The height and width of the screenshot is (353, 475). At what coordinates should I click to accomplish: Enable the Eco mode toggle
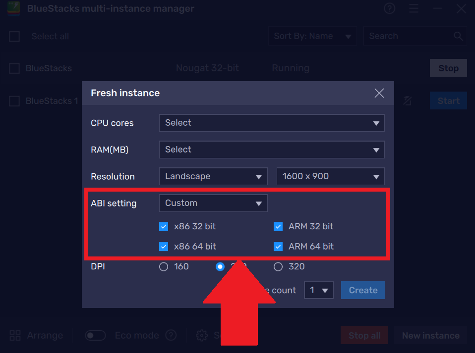point(95,335)
